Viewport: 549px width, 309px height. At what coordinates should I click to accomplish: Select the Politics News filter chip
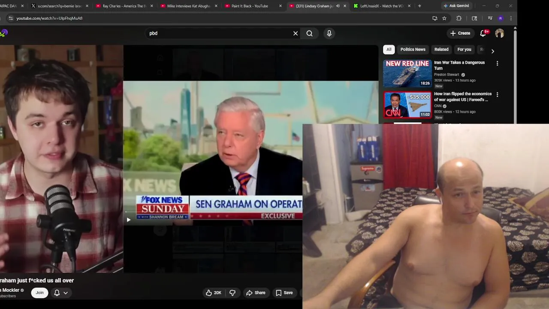(x=413, y=49)
